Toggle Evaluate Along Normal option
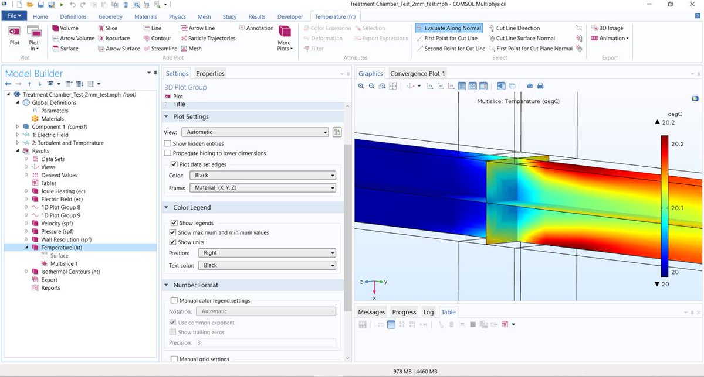The height and width of the screenshot is (377, 704). point(448,28)
